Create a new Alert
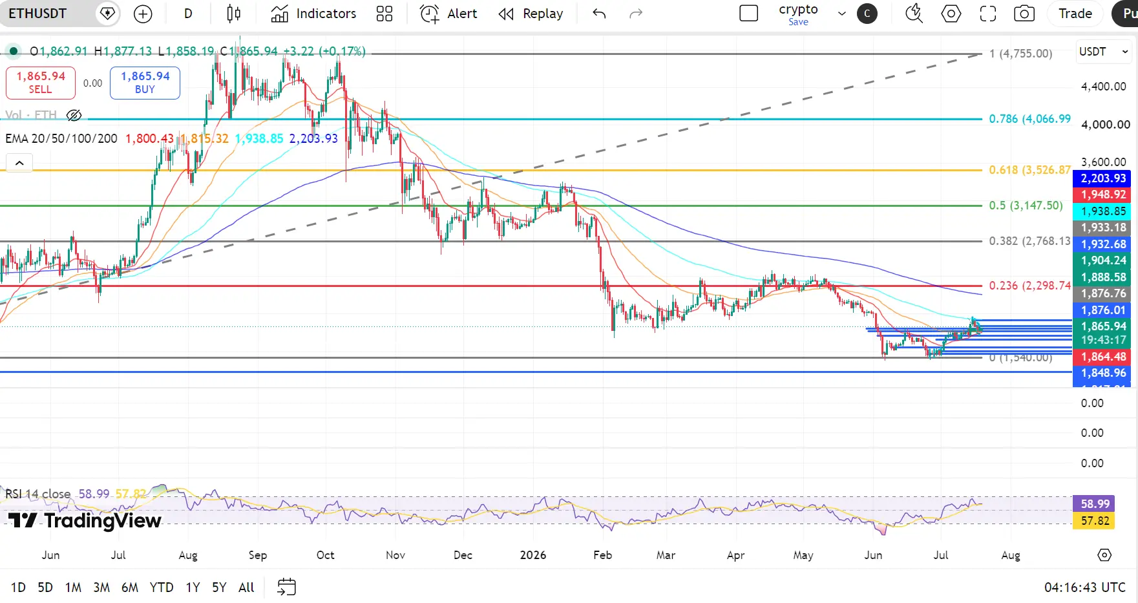The image size is (1138, 603). [x=448, y=14]
